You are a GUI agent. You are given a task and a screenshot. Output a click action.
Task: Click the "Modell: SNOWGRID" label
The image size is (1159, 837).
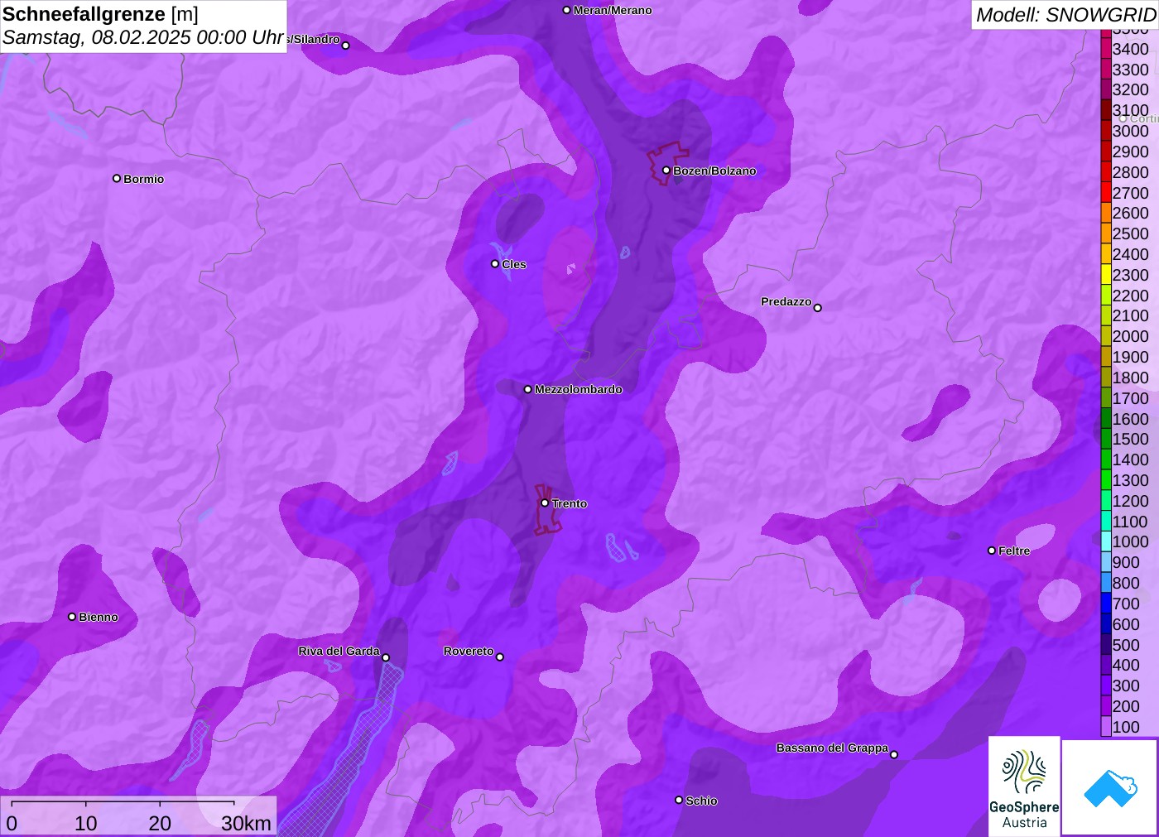(x=1066, y=15)
